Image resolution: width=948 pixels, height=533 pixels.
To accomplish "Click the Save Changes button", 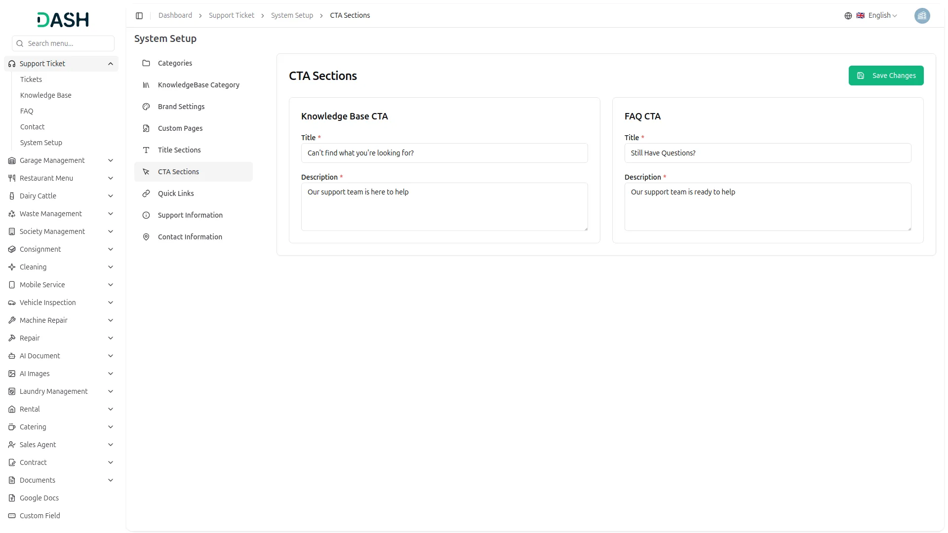I will [x=886, y=76].
